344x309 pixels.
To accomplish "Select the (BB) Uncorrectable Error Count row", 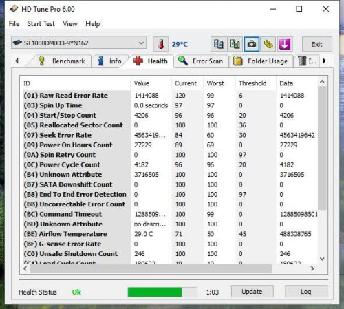I will pyautogui.click(x=169, y=204).
